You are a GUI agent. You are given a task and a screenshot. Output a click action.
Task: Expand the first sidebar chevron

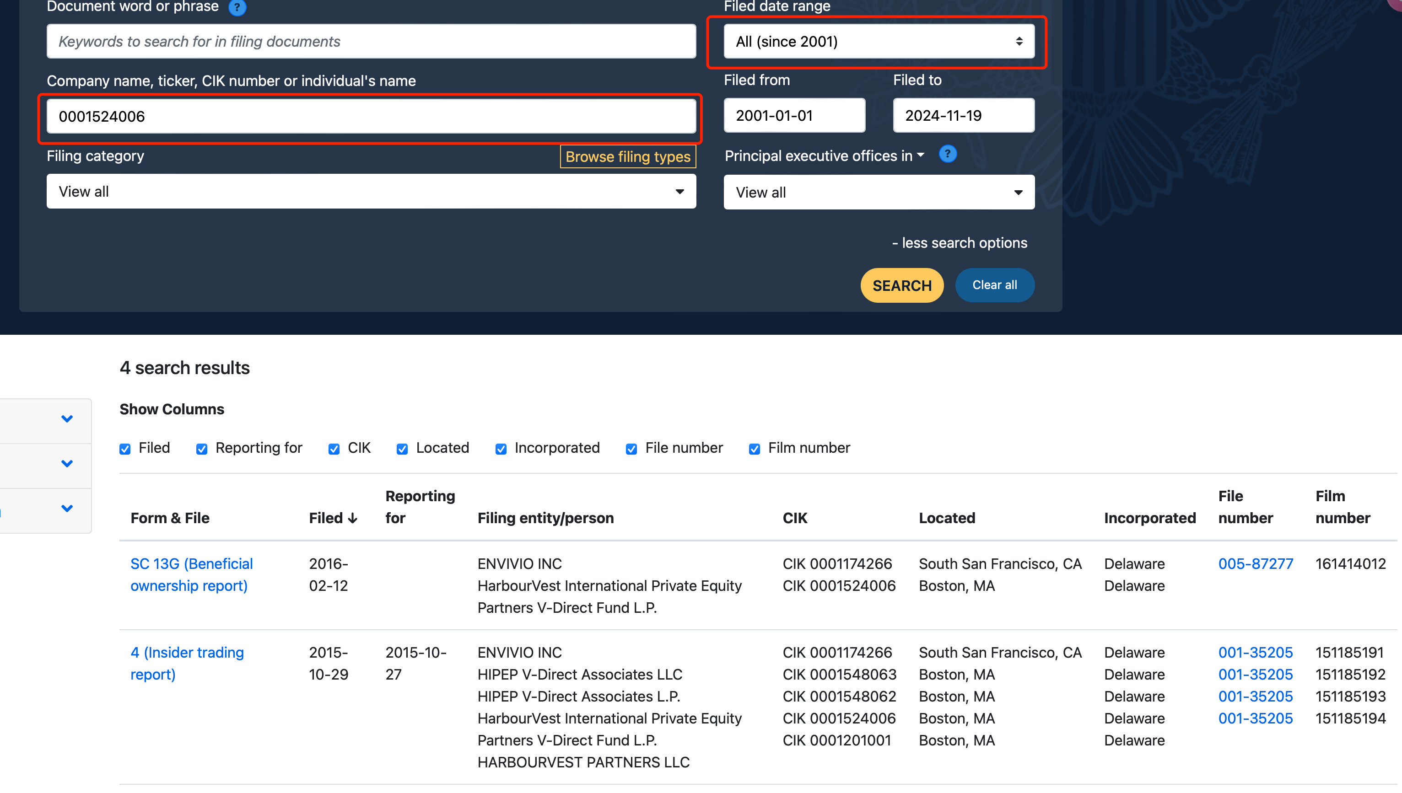point(67,419)
